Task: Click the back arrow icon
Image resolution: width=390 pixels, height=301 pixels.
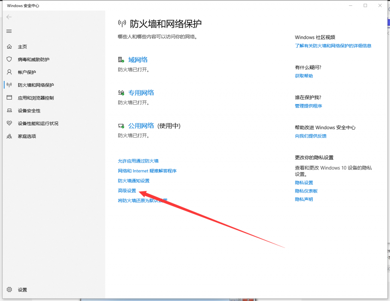Action: coord(9,17)
